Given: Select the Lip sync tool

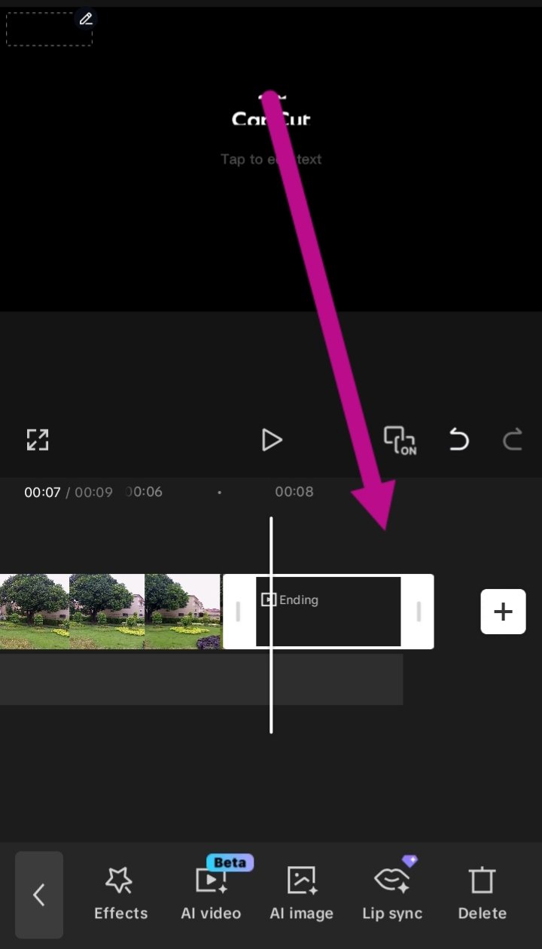Looking at the screenshot, I should [392, 894].
